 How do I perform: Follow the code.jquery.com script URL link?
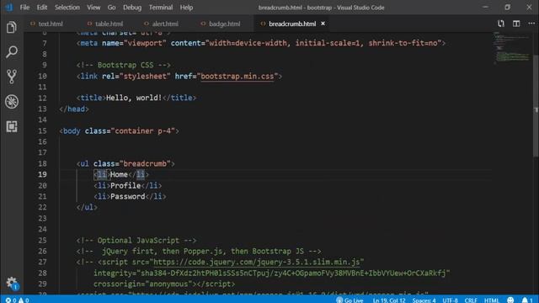[256, 262]
